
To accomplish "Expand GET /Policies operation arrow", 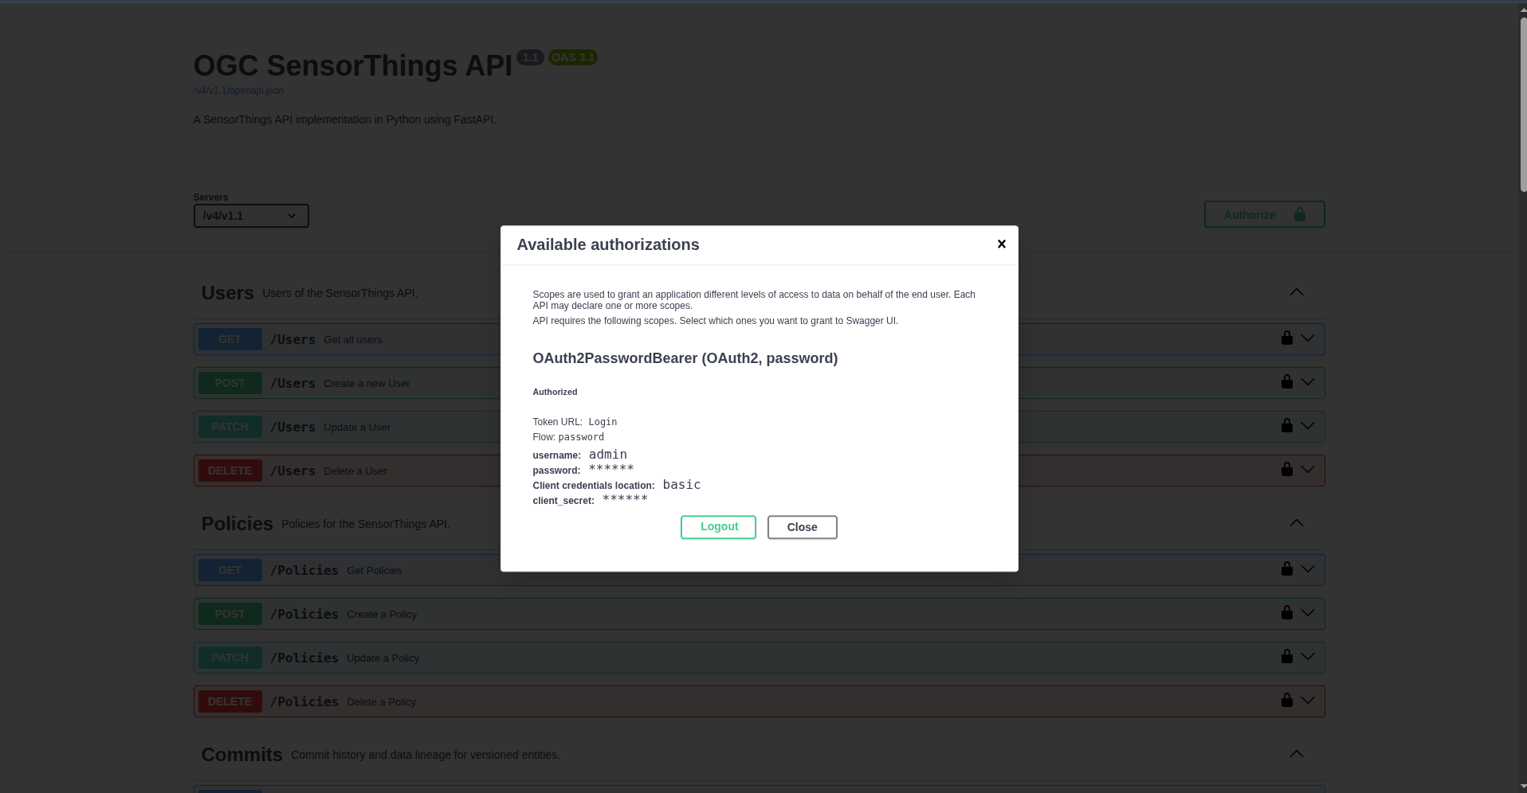I will (1308, 569).
